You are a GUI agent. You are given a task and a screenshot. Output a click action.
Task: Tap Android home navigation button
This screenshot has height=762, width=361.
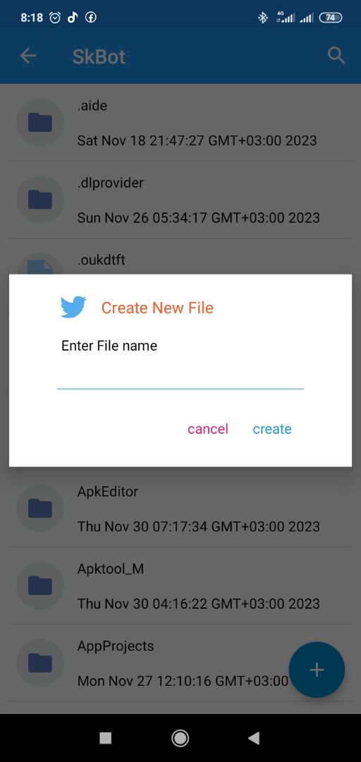pos(180,739)
